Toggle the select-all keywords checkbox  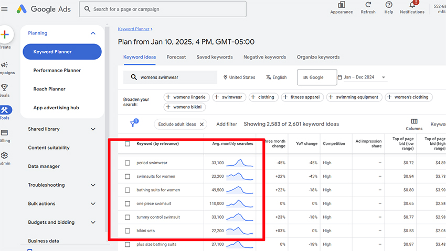pos(128,144)
